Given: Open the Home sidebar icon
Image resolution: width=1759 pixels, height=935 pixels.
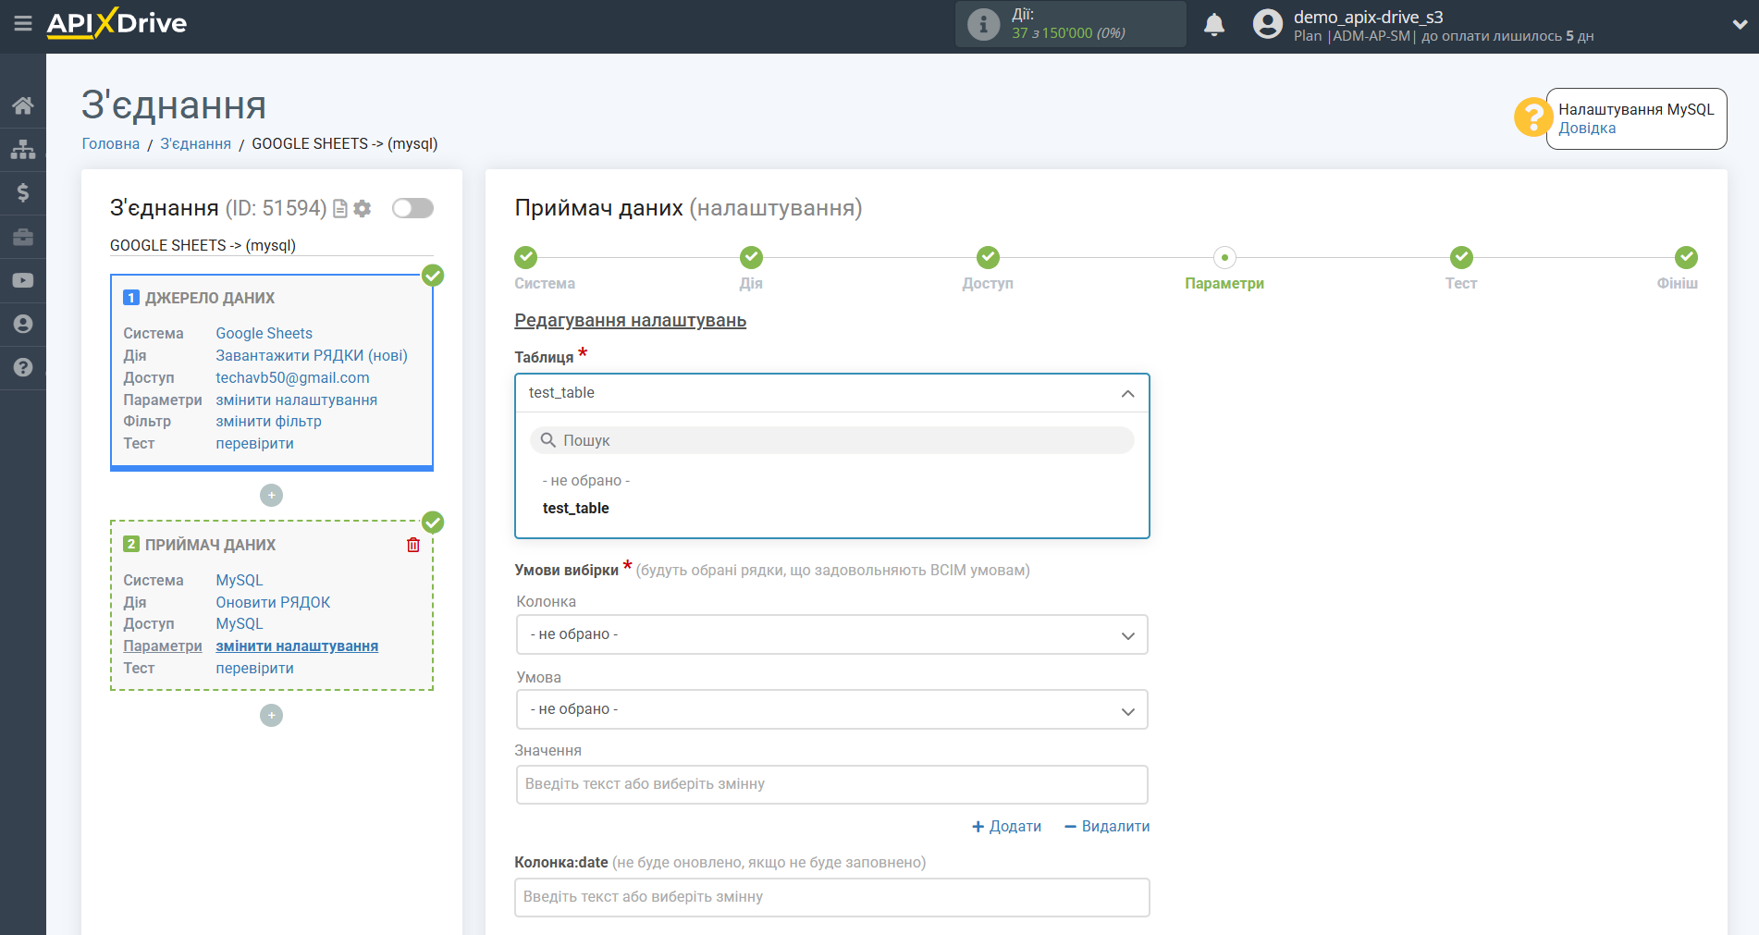Looking at the screenshot, I should point(23,105).
